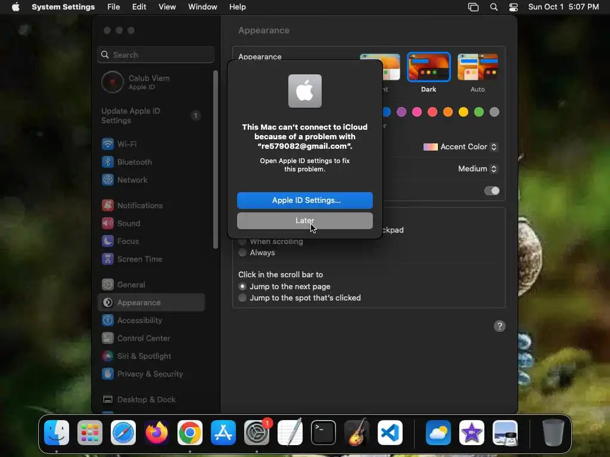This screenshot has width=610, height=457.
Task: Pick the orange accent color
Action: pos(448,112)
